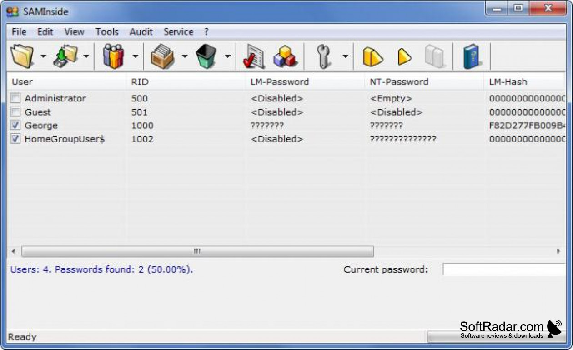Screen dimensions: 573x350
Task: Click RID value 1000
Action: [142, 126]
